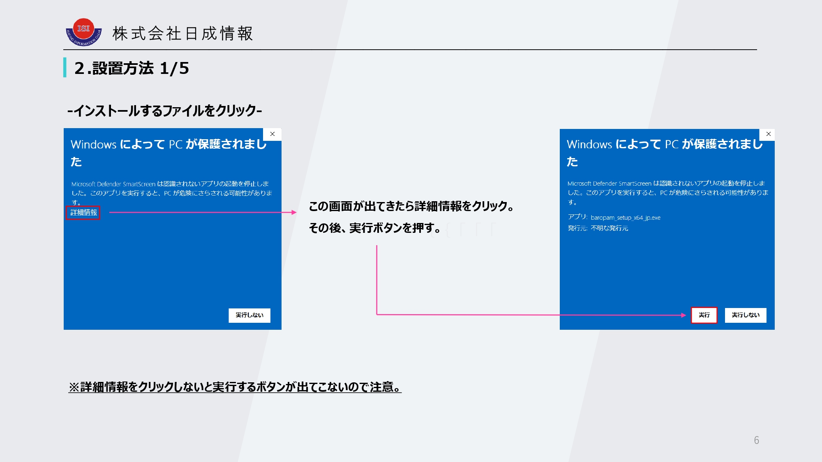Click the Microsoft Defender SmartScreen message in left dialog
This screenshot has height=462, width=822.
coord(172,193)
